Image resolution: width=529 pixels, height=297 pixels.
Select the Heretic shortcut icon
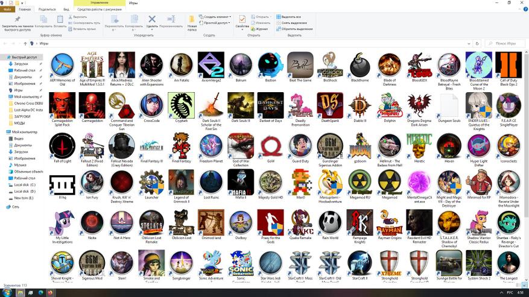click(419, 146)
